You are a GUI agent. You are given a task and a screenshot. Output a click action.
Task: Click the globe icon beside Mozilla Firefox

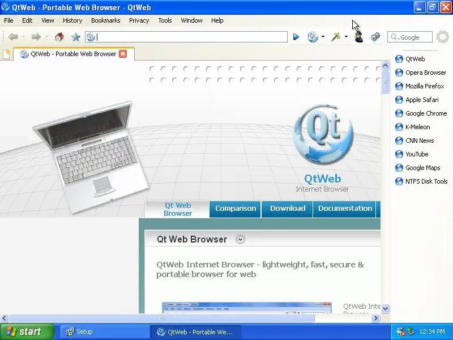coord(399,86)
